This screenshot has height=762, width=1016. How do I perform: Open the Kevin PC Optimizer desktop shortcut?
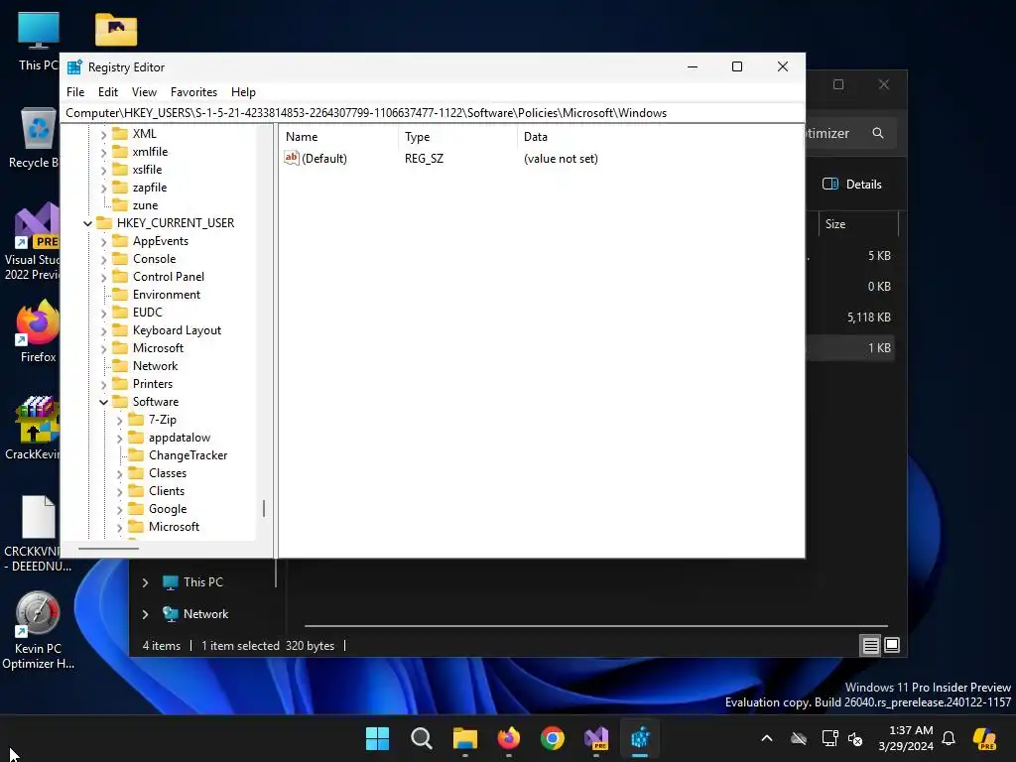pyautogui.click(x=39, y=630)
